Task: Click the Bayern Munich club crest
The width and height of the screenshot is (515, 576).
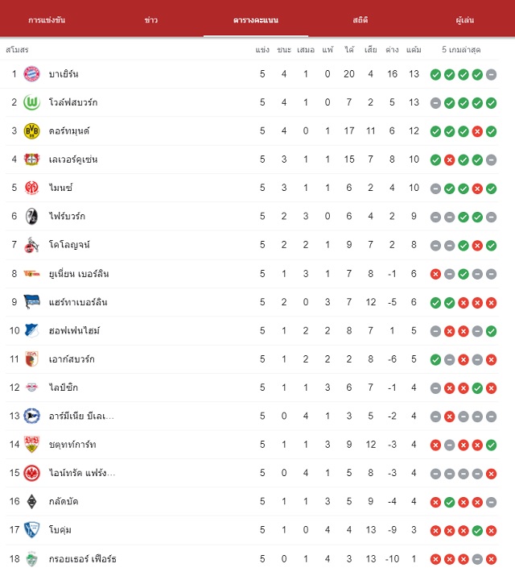Action: [x=31, y=74]
